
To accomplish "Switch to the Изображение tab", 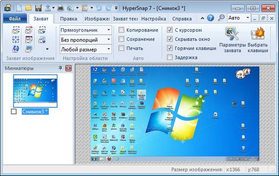I will [97, 19].
